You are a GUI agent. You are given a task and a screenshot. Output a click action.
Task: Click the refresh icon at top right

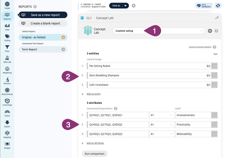[x=218, y=6]
